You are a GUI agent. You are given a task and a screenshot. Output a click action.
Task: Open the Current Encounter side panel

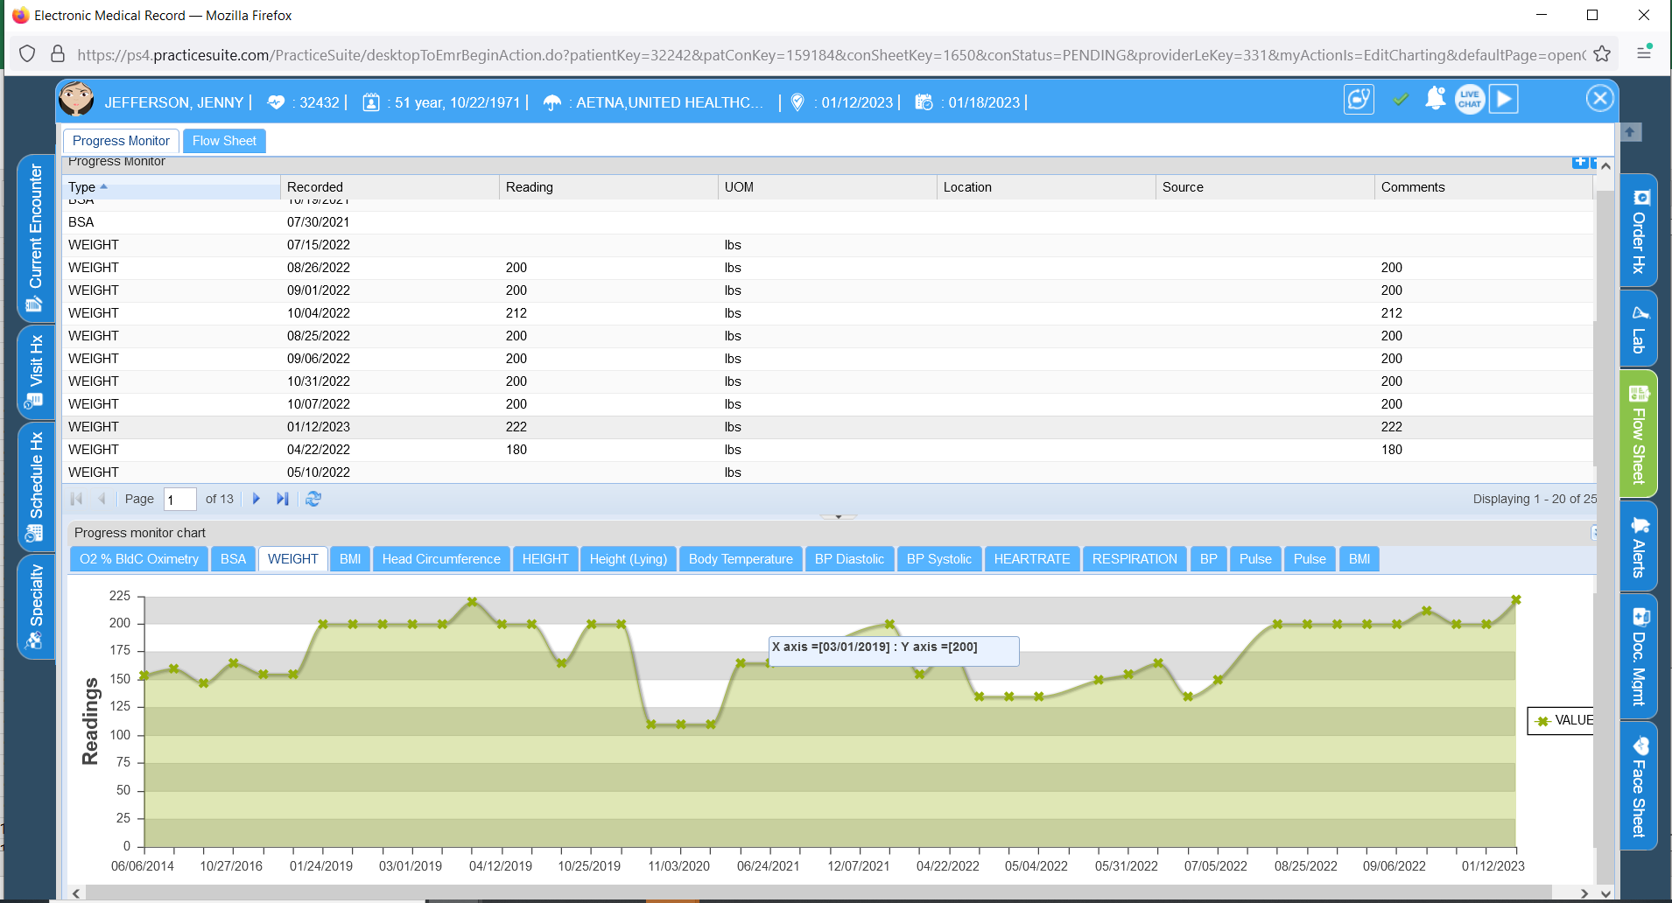tap(36, 238)
